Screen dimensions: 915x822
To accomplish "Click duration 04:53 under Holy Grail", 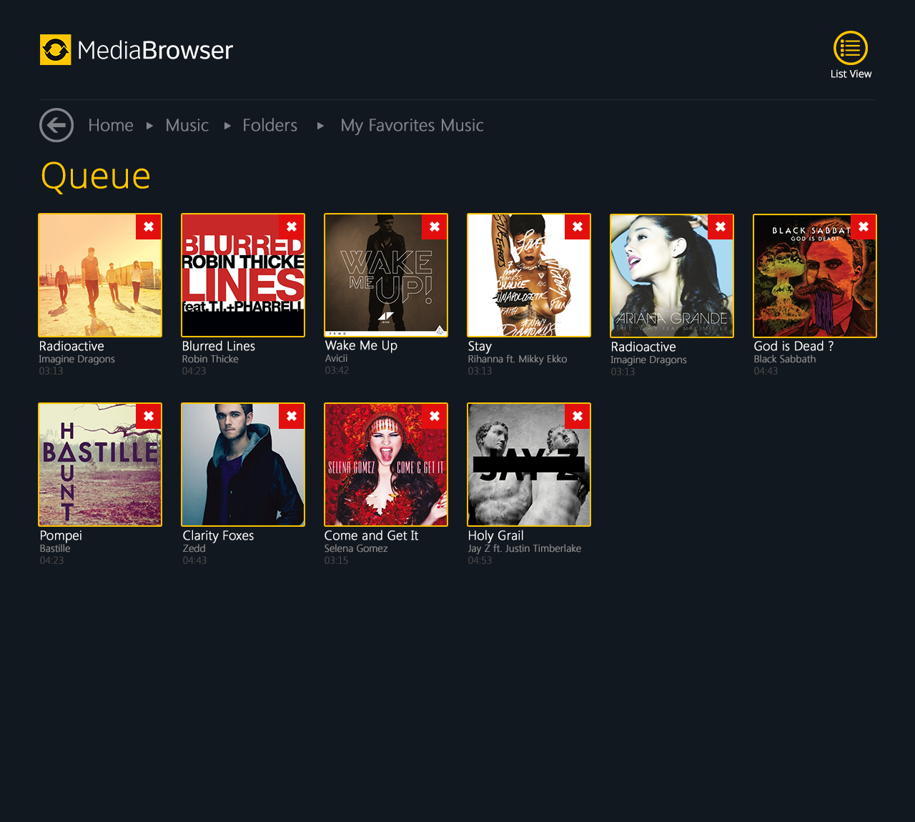I will tap(480, 560).
